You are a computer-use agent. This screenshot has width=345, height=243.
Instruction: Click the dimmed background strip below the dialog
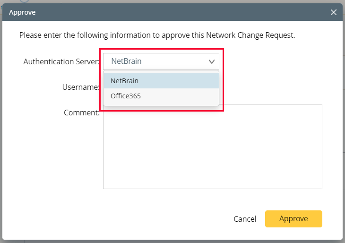pyautogui.click(x=172, y=241)
